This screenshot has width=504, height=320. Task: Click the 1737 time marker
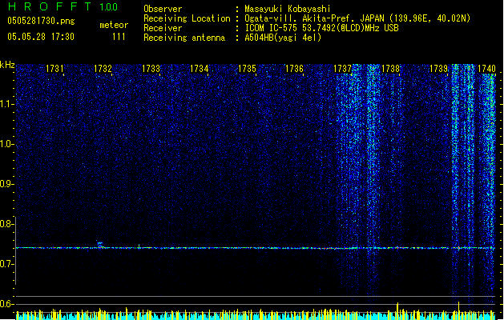click(343, 69)
